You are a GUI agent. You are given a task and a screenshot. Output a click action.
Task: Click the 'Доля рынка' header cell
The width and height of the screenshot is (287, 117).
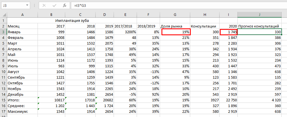[x=175, y=26]
